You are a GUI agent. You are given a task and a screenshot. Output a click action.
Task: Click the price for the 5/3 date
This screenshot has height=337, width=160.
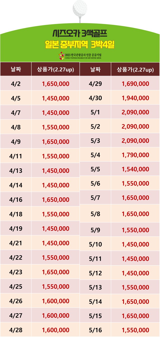(135, 141)
